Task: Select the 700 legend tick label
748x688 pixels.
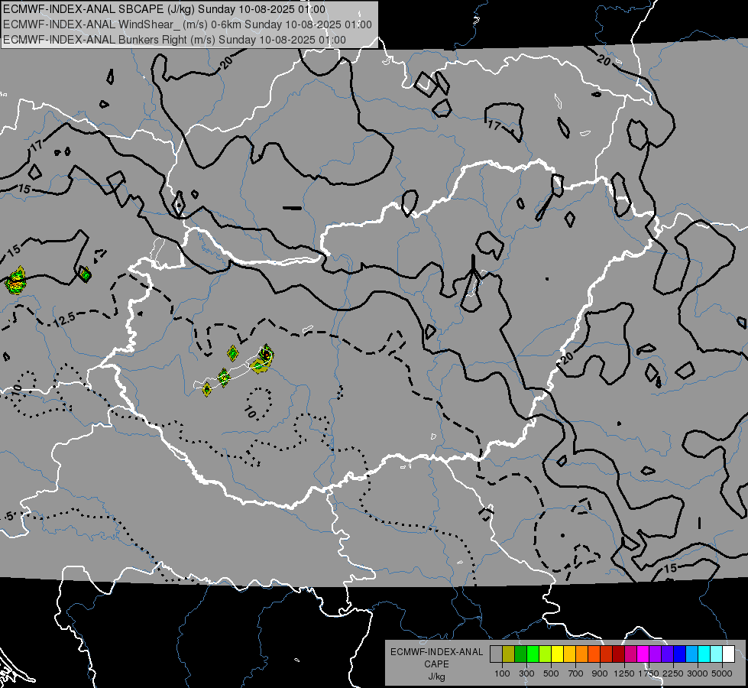Action: click(x=575, y=673)
